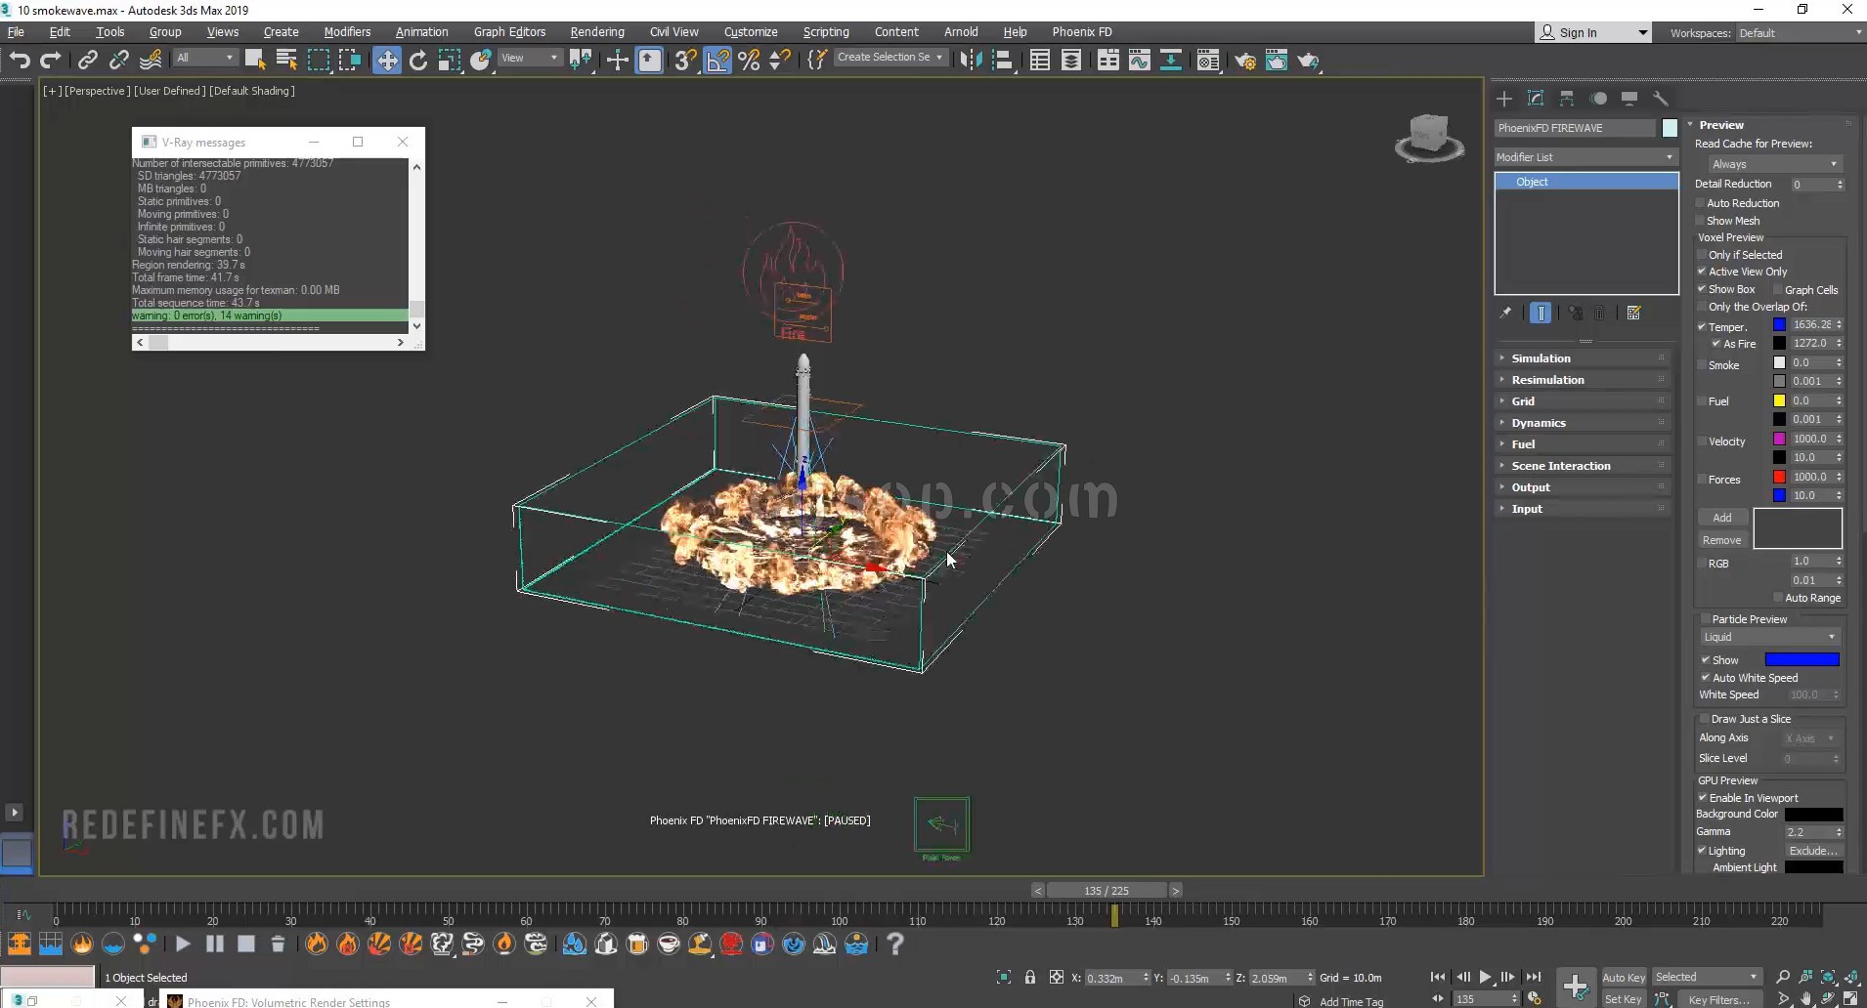This screenshot has height=1008, width=1867.
Task: Open the File menu
Action: pos(17,32)
